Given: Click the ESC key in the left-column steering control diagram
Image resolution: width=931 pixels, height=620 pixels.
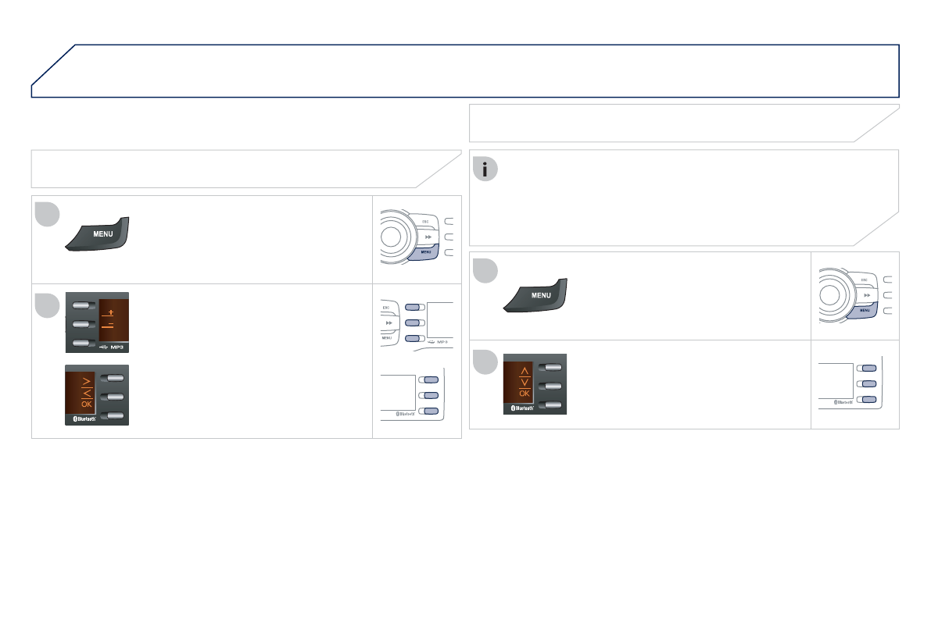Looking at the screenshot, I should pos(425,222).
